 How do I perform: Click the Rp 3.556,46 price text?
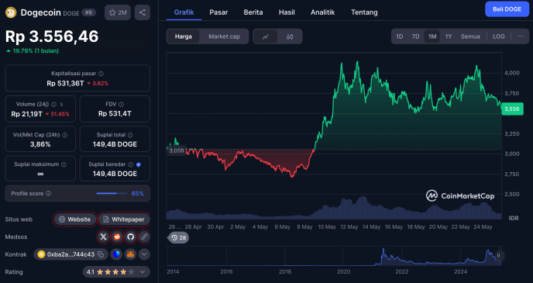(52, 36)
